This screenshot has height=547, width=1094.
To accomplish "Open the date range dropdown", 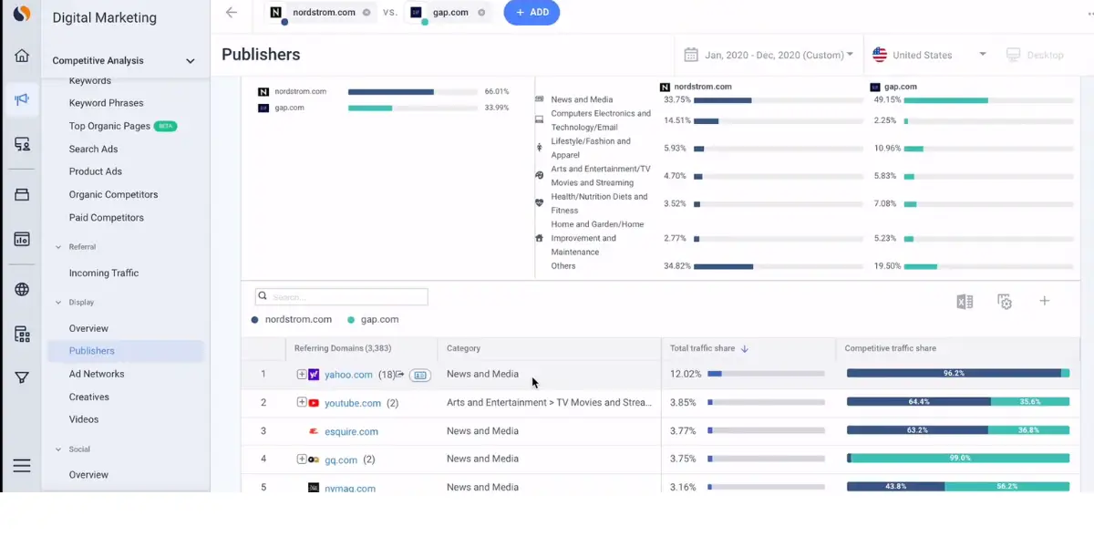I will [769, 55].
